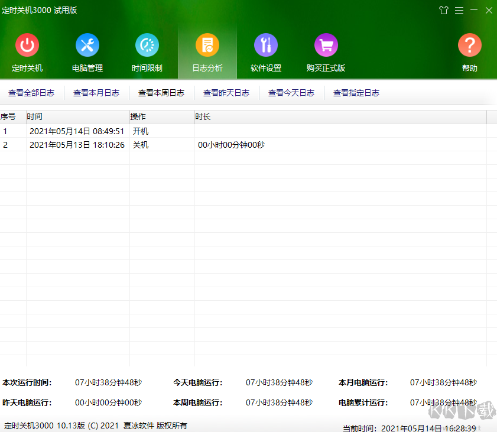Open 查看指定日志 to pick a date
Image resolution: width=497 pixels, height=432 pixels.
point(356,93)
